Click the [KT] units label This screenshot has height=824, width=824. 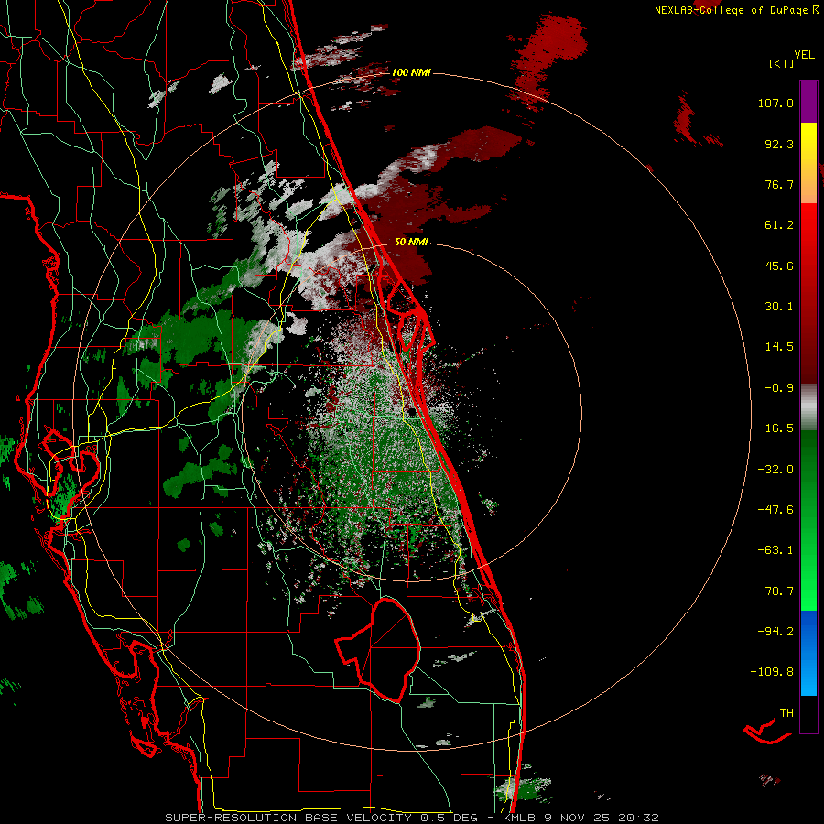point(781,63)
